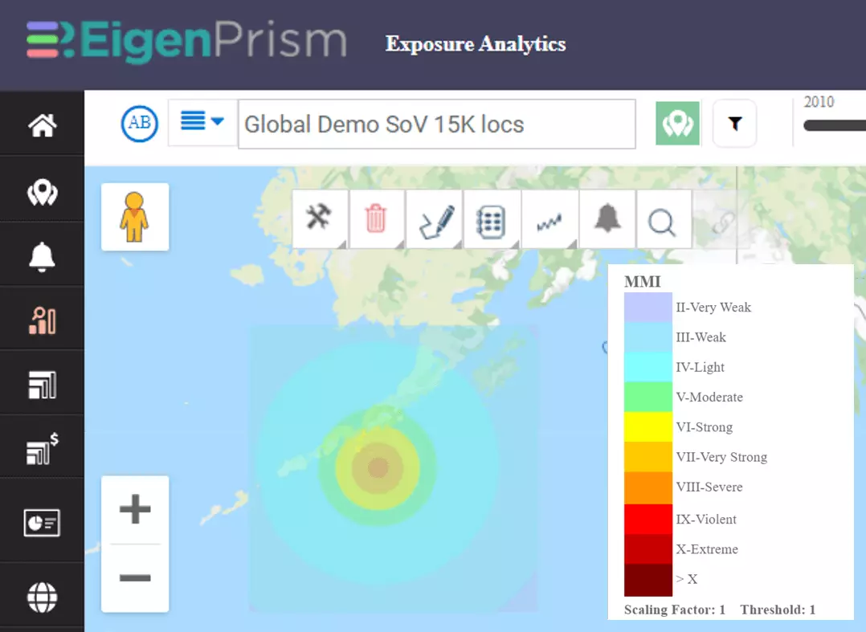
Task: Select the draw polygon pencil tool
Action: pos(435,220)
